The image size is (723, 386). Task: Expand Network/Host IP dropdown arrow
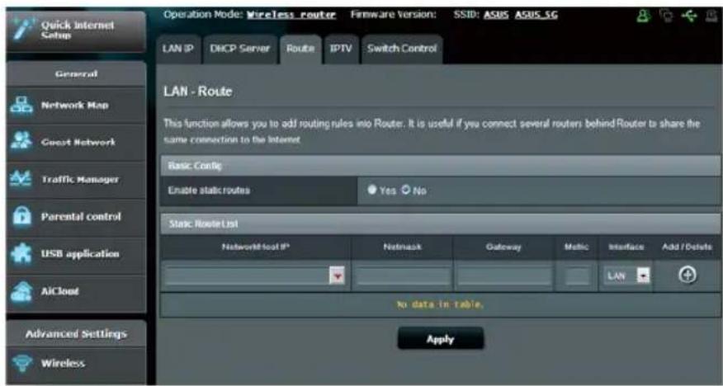[338, 276]
